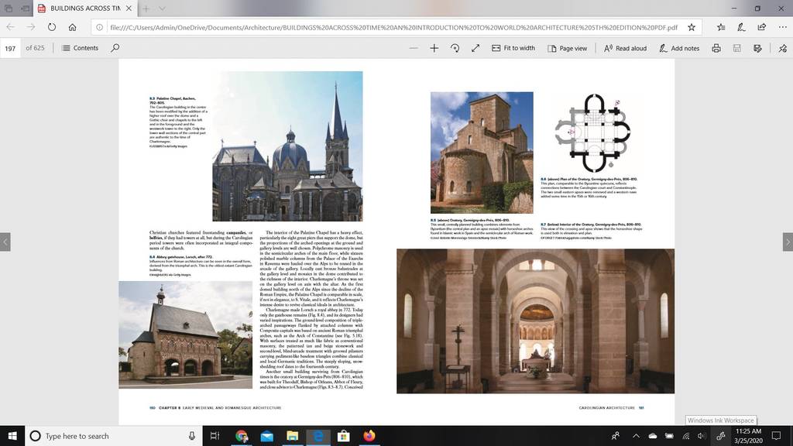Edit the page number field 197
The height and width of the screenshot is (446, 793).
(x=10, y=48)
